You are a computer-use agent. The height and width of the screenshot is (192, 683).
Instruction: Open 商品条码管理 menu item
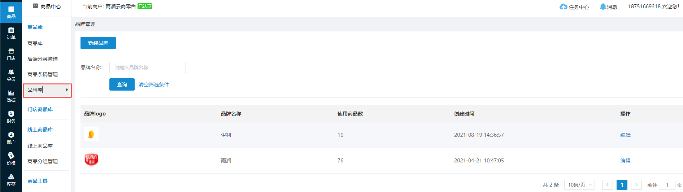tap(43, 74)
